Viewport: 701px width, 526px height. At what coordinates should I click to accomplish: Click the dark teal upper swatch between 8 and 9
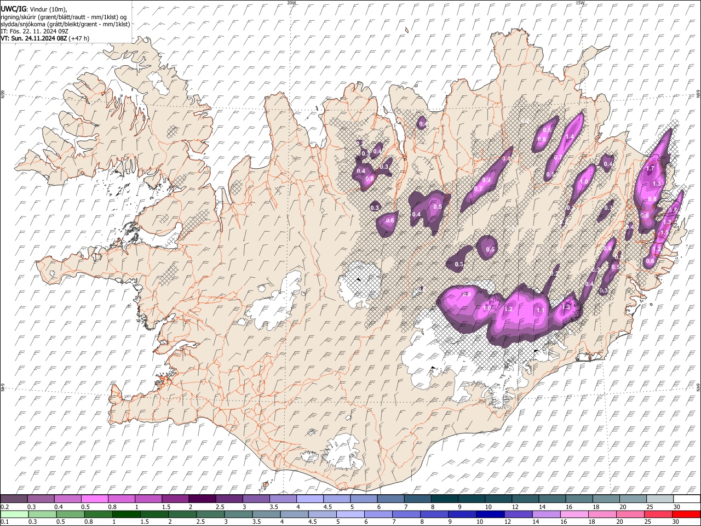(444, 499)
